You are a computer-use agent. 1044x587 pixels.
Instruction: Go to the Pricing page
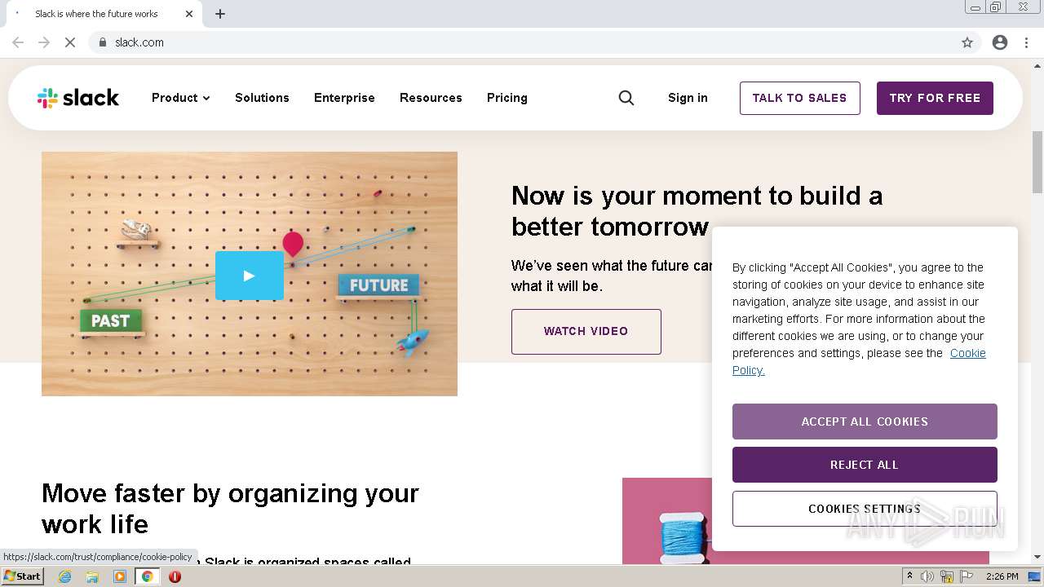click(x=507, y=98)
